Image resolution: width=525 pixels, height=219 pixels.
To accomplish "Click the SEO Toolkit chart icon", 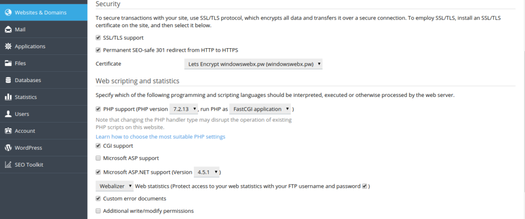I will point(8,165).
